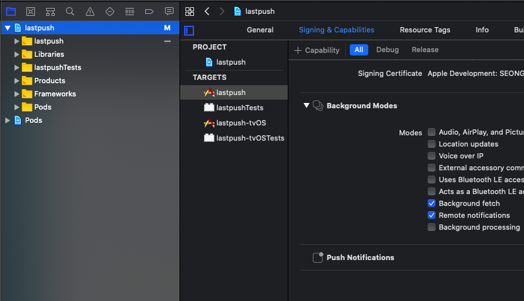
Task: Open the Source Control navigator
Action: (30, 12)
